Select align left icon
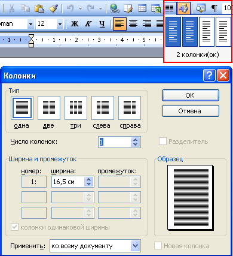233x256 pixels. click(x=119, y=24)
